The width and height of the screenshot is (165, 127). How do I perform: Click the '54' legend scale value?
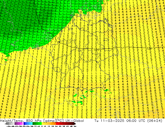click(x=75, y=126)
